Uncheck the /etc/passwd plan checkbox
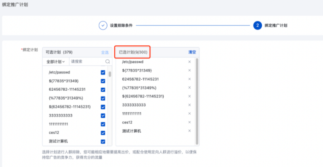The height and width of the screenshot is (167, 323). 103,72
